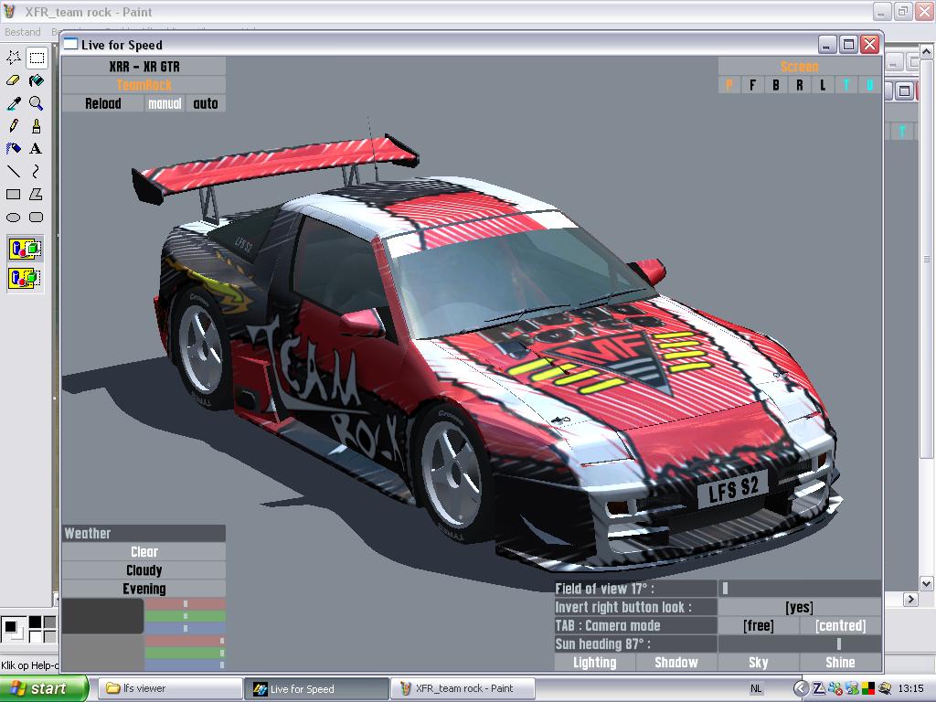Click the Weather panel header
This screenshot has height=702, width=936.
(144, 533)
